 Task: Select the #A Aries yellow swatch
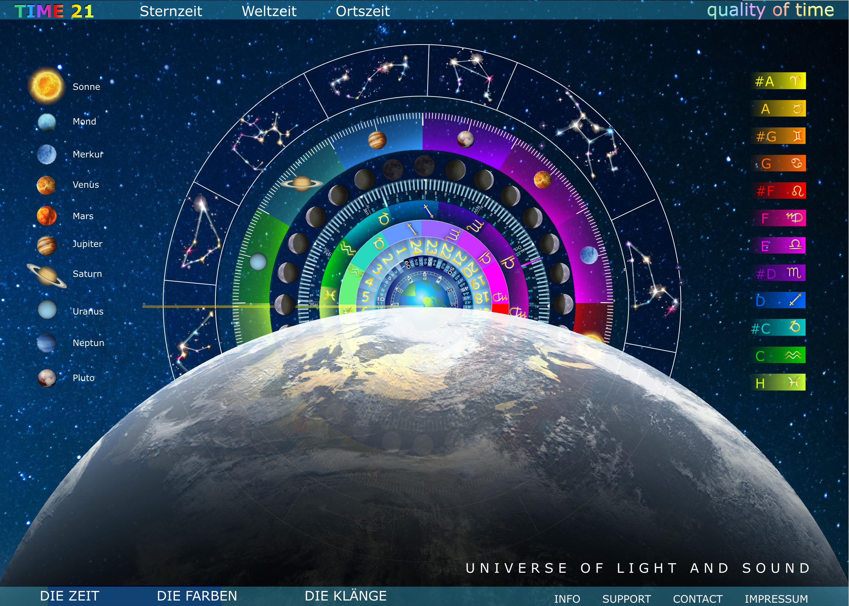[x=778, y=81]
